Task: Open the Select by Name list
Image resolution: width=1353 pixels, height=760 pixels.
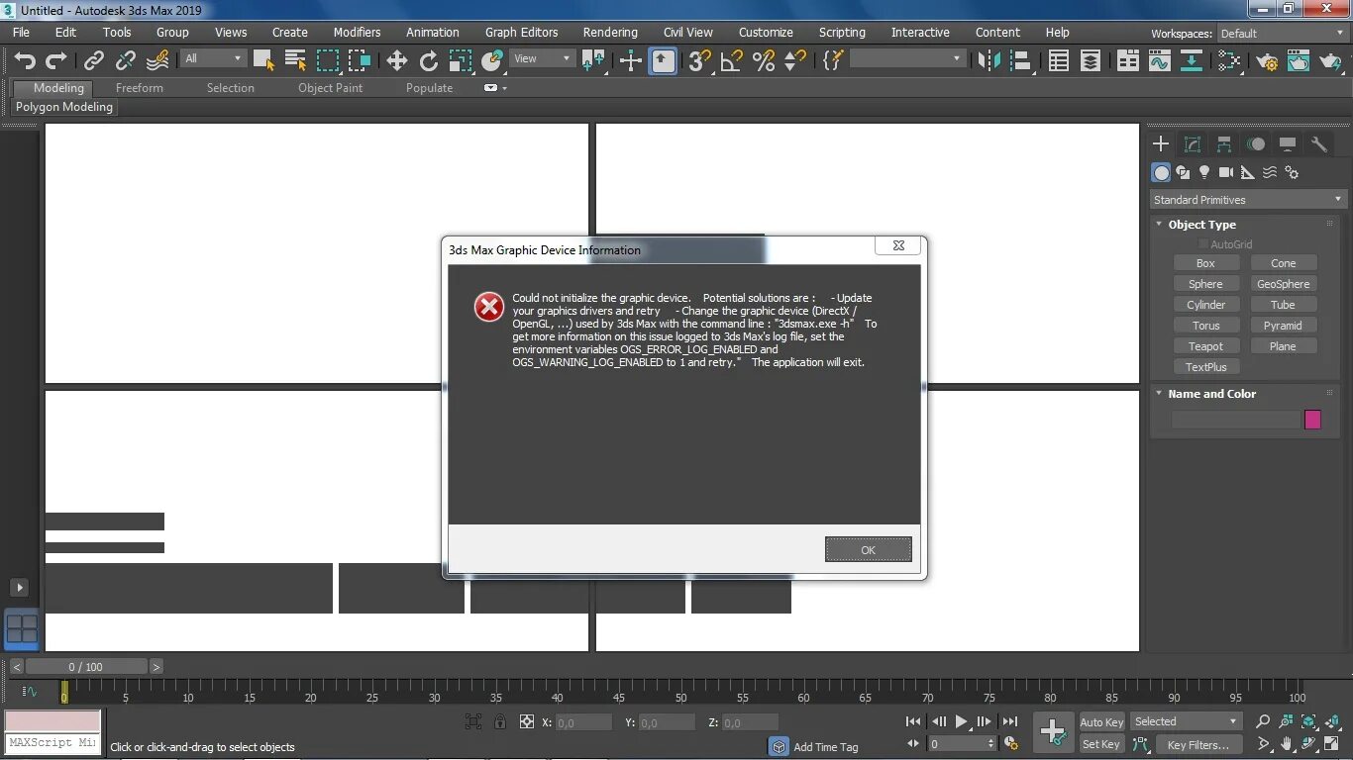Action: pyautogui.click(x=295, y=61)
